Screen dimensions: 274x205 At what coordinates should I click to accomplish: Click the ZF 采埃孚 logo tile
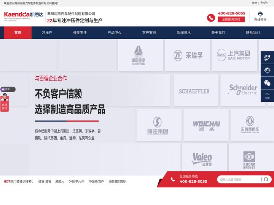pos(188,55)
